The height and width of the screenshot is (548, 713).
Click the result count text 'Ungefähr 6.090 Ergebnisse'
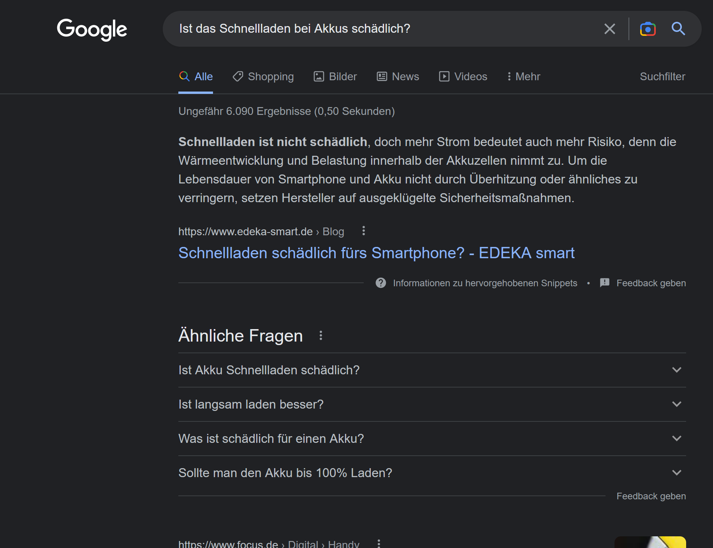coord(245,111)
